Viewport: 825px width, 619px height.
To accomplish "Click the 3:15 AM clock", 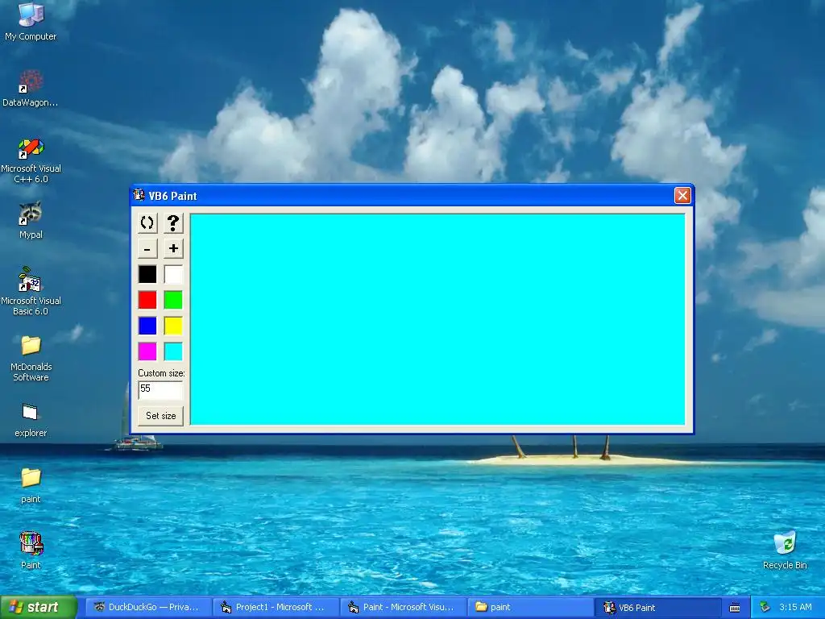I will [795, 607].
